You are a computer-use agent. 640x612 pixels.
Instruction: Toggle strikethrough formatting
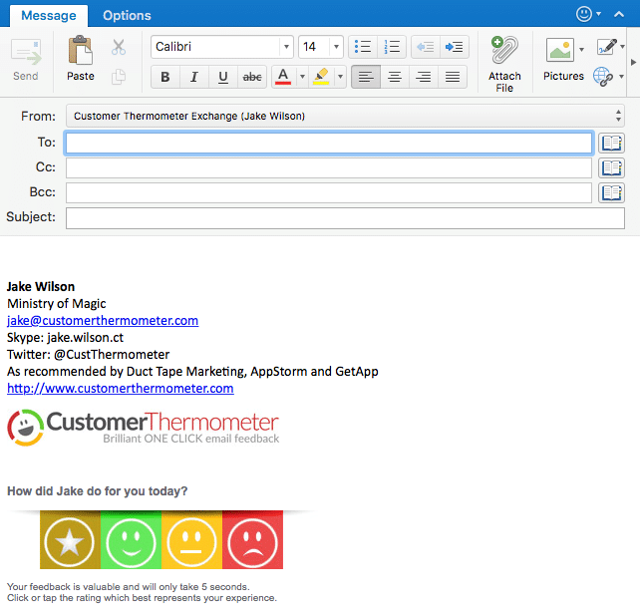point(252,77)
